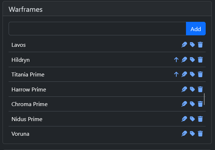
Task: Delete Titania Prime with trash icon
Action: (x=200, y=74)
